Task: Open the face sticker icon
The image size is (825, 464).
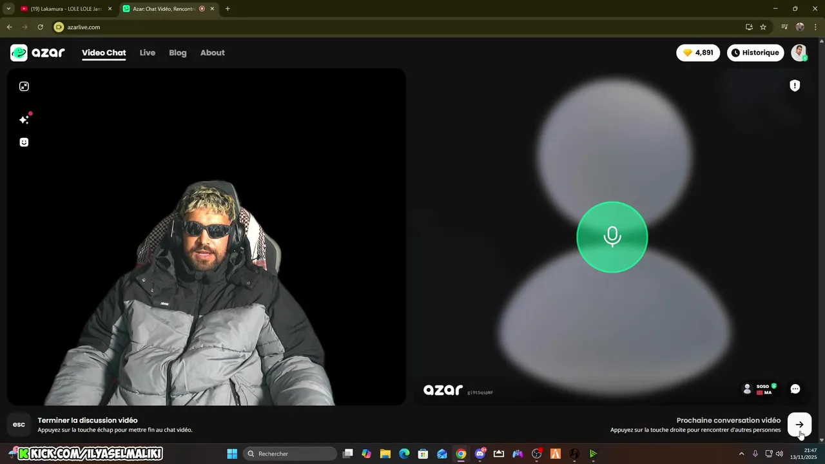Action: (x=24, y=142)
